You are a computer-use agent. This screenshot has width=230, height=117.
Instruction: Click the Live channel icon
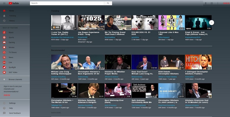pos(4,62)
